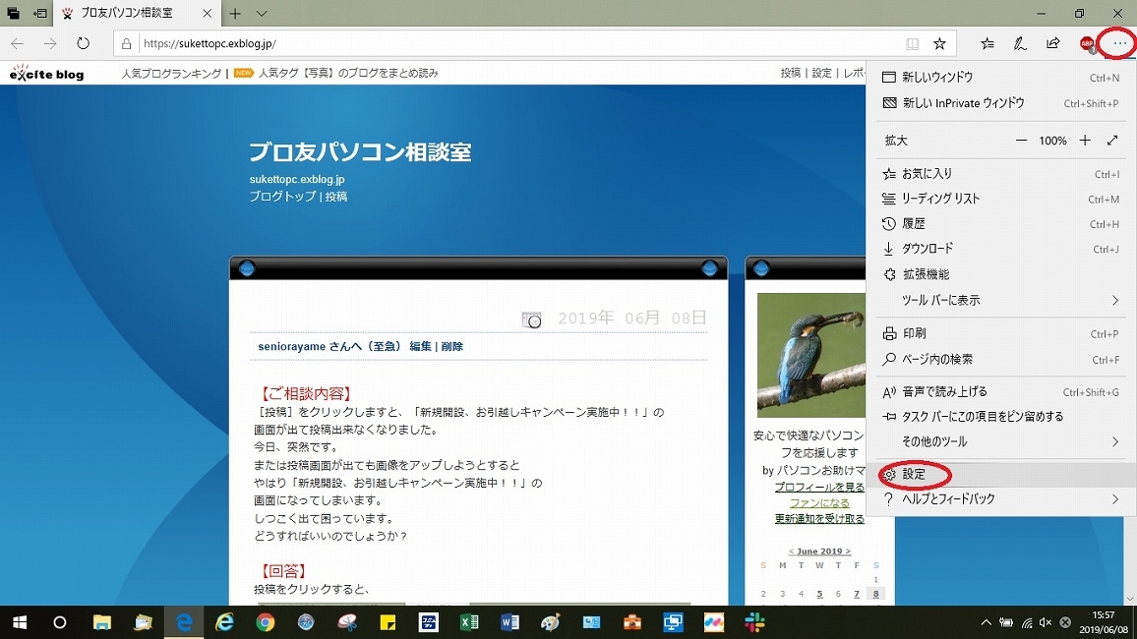Open 新しい InPrivate ウィンドウ
This screenshot has height=639, width=1137.
pyautogui.click(x=1000, y=103)
